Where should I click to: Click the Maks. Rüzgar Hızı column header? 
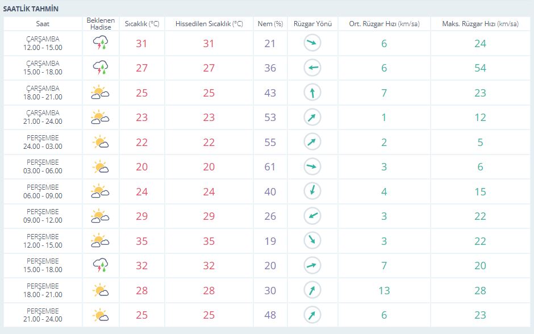[480, 24]
